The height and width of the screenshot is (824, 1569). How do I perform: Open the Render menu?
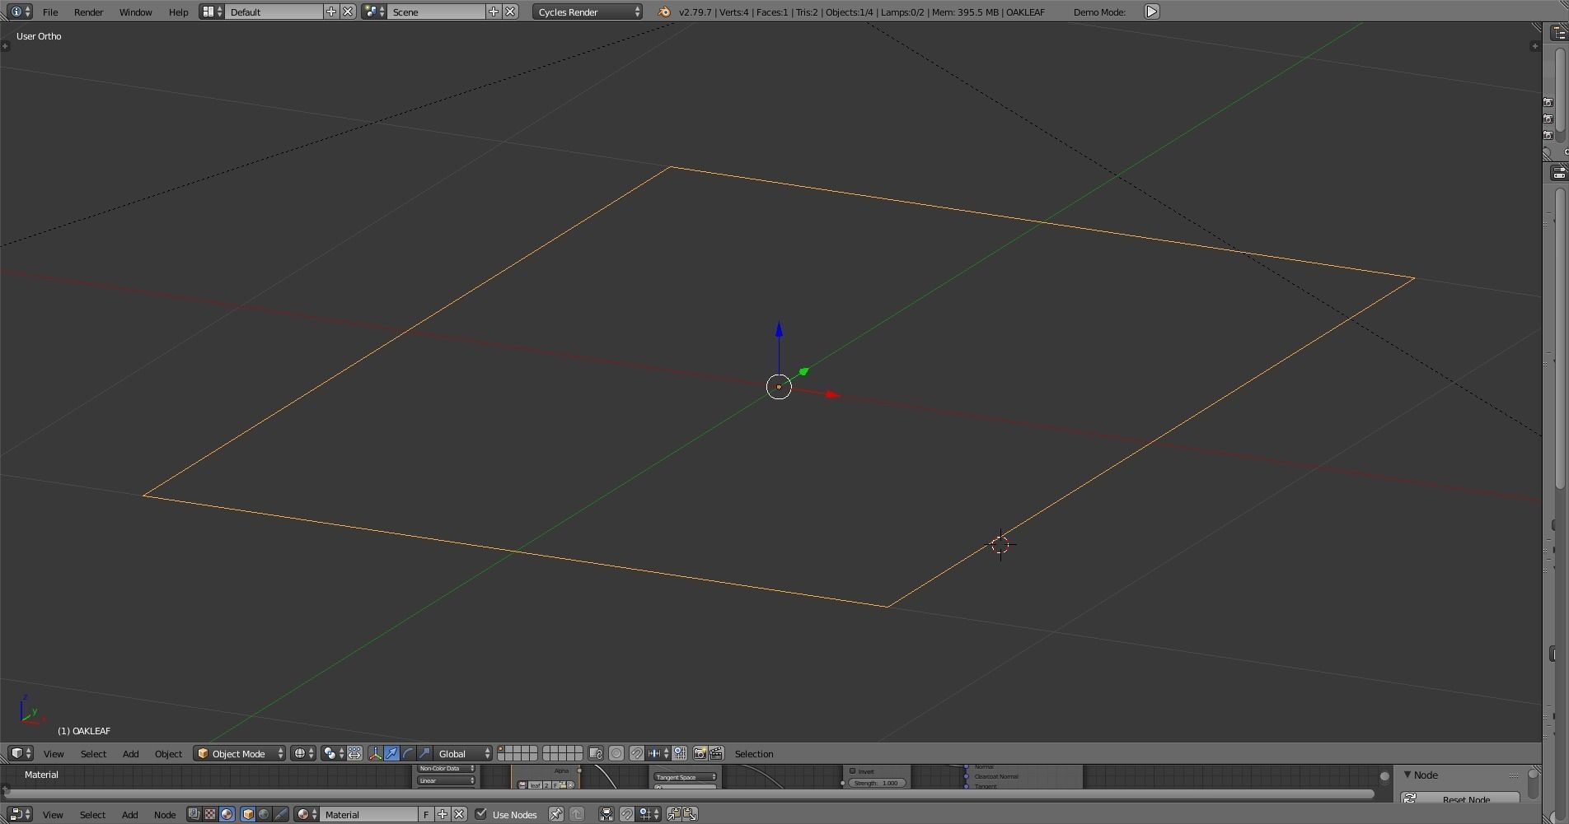tap(88, 12)
